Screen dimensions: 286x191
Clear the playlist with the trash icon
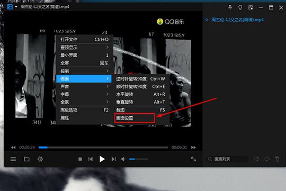click(277, 159)
